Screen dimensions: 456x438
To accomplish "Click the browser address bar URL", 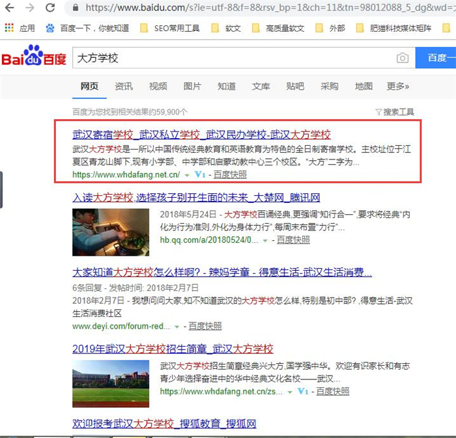I will pyautogui.click(x=270, y=8).
